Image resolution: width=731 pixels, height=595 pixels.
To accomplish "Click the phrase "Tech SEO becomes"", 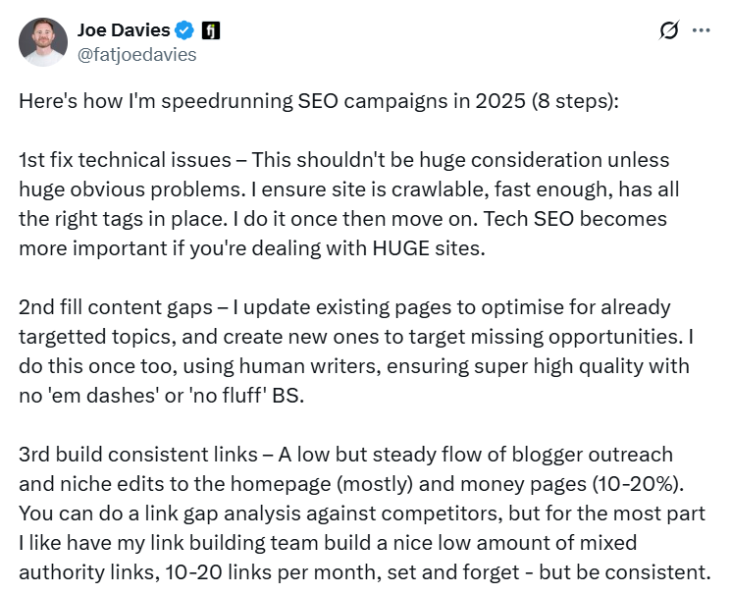I will (583, 218).
